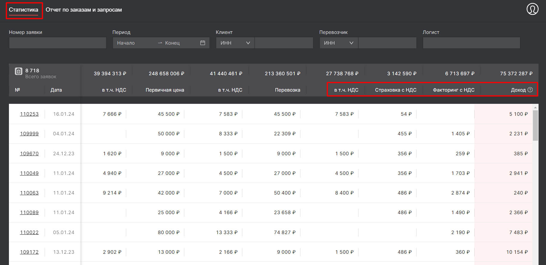Select the total 6 713 697 ₽ value
This screenshot has height=265, width=546.
[460, 73]
